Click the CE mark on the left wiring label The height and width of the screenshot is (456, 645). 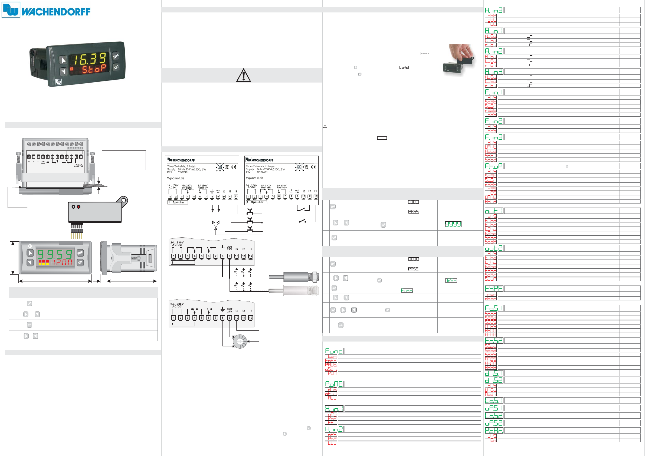[x=234, y=167]
